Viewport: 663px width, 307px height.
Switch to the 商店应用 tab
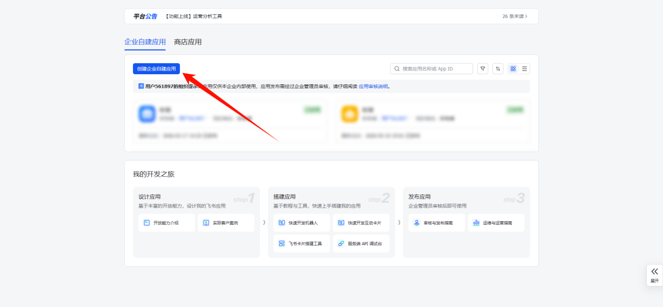pos(189,42)
